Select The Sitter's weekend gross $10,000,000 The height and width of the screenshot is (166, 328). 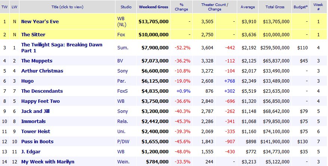pyautogui.click(x=154, y=35)
